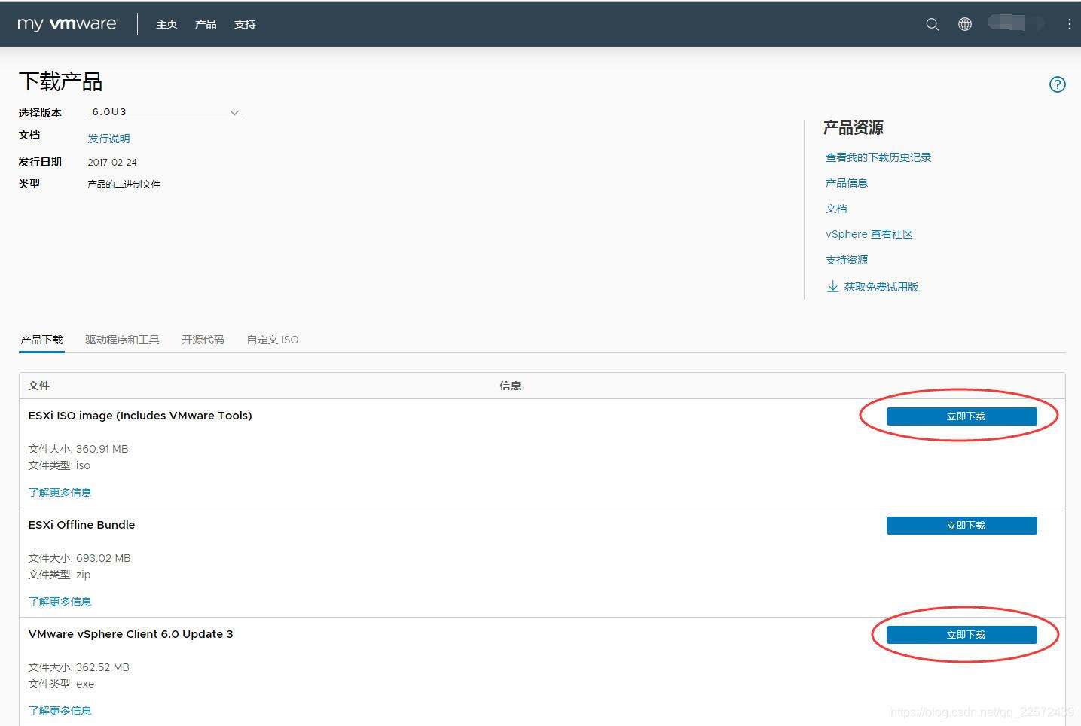Viewport: 1081px width, 726px height.
Task: Open 产品 in top navigation
Action: coord(206,24)
